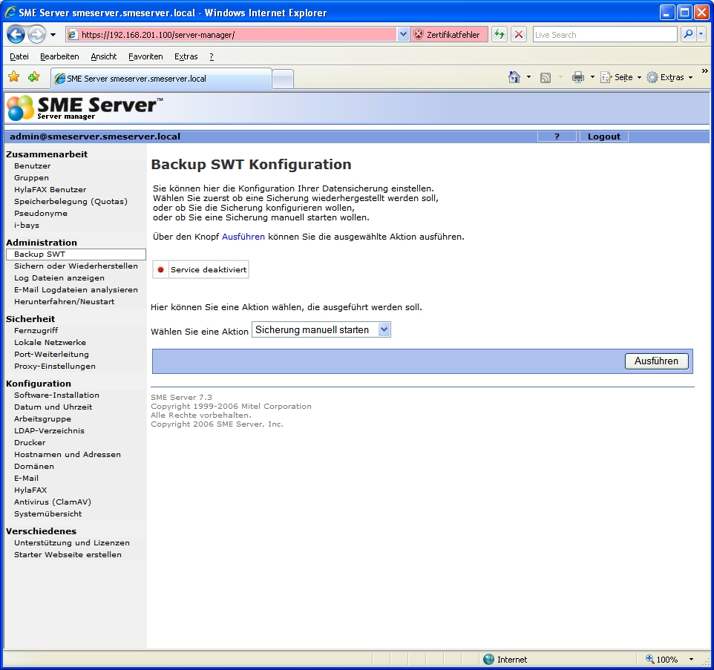The width and height of the screenshot is (714, 670).
Task: Select Backup SWT in Administration
Action: [76, 254]
